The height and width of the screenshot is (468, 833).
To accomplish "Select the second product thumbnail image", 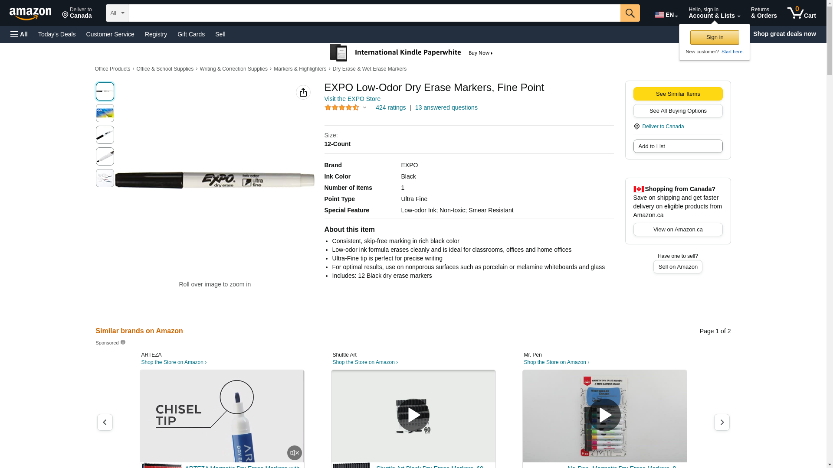I will coord(105,113).
